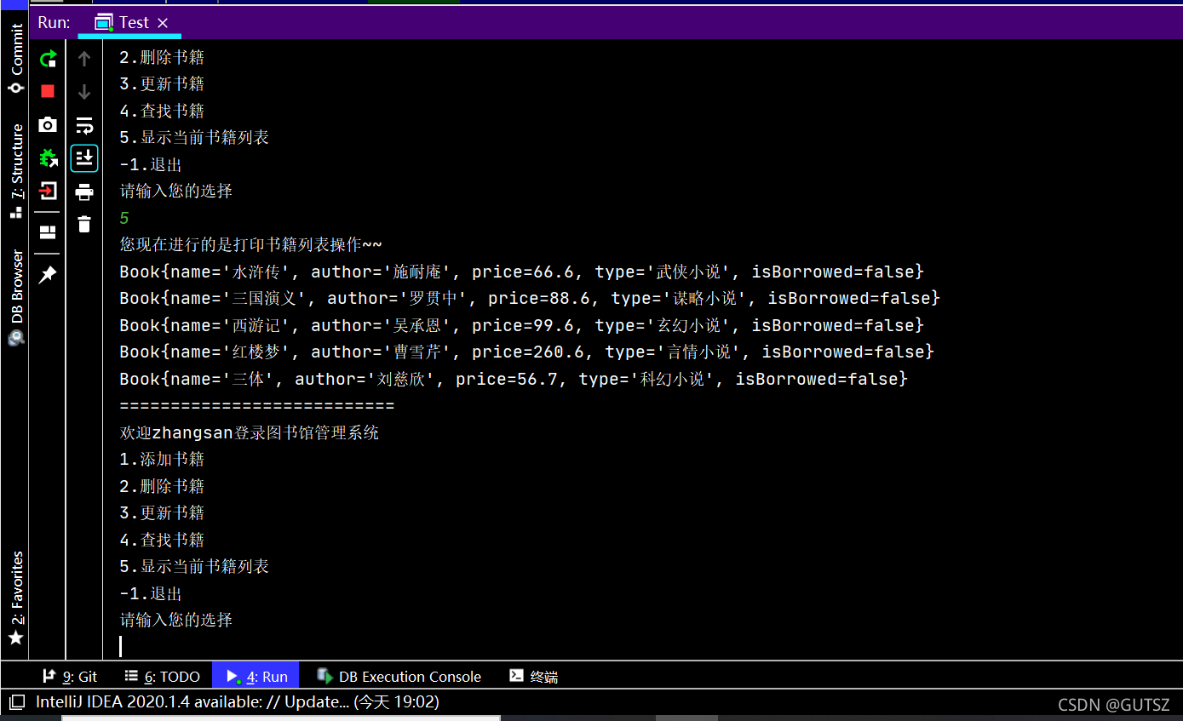
Task: Click the Rerun Test icon
Action: click(x=48, y=59)
